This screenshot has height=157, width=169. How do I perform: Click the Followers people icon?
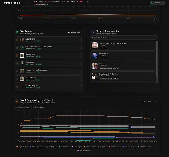tap(51, 1)
